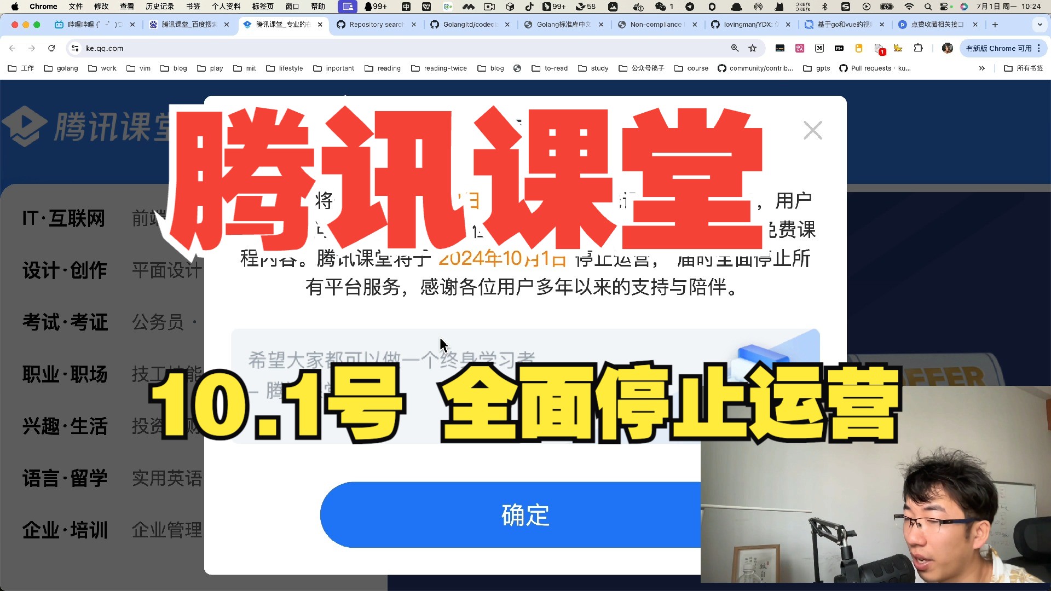This screenshot has width=1051, height=591.
Task: Click the page reload/refresh icon
Action: point(52,48)
